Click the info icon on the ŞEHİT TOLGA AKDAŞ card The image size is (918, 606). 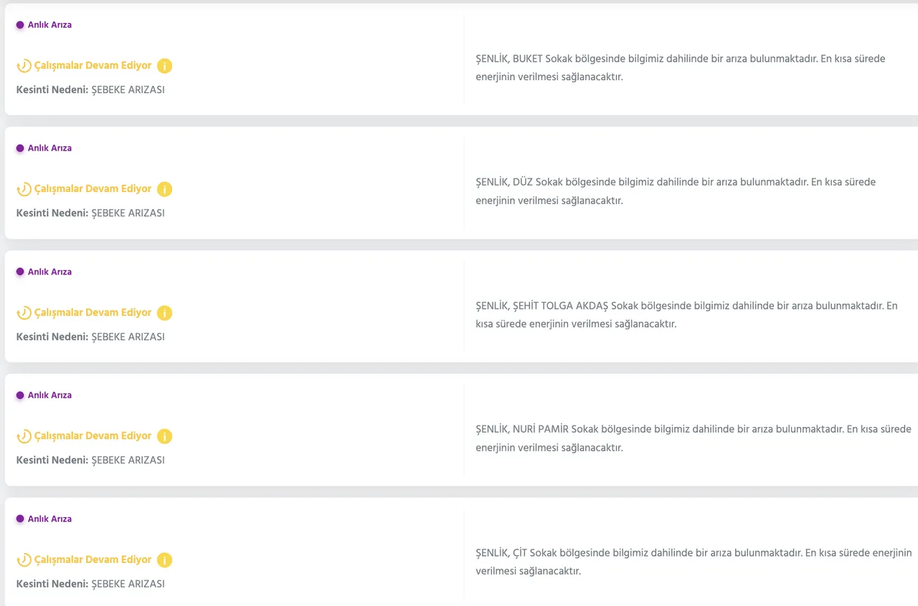pyautogui.click(x=164, y=313)
